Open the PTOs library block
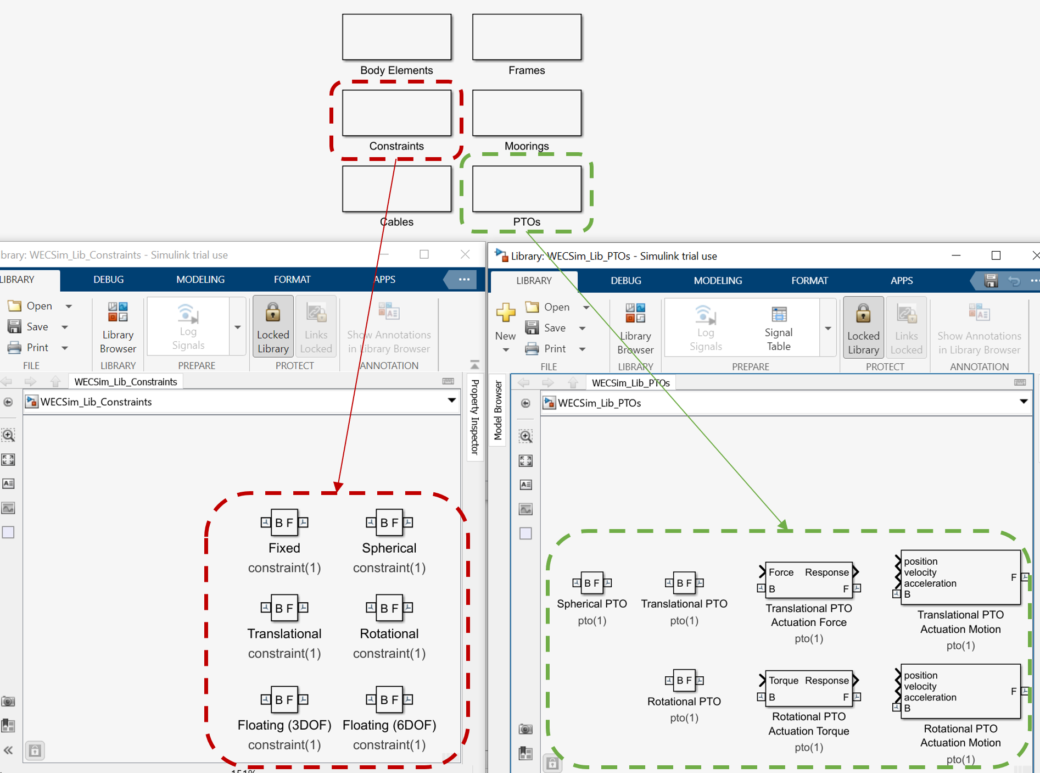 [x=527, y=189]
